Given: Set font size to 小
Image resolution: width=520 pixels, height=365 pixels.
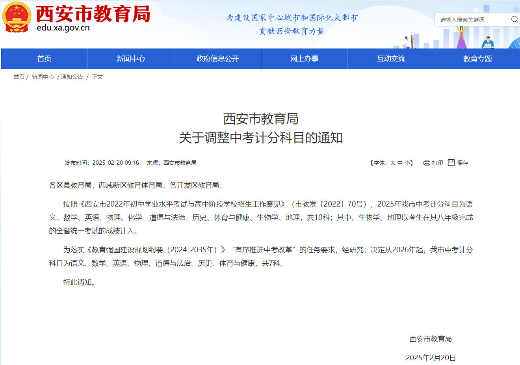Looking at the screenshot, I should point(407,163).
